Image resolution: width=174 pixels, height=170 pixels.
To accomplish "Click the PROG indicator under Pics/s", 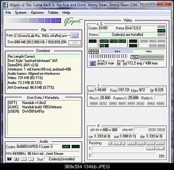I will point(94,104).
